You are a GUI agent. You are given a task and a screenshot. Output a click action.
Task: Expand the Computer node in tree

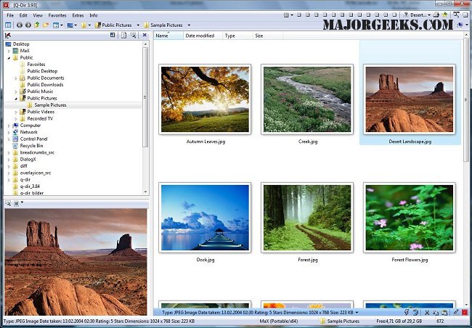click(x=8, y=126)
